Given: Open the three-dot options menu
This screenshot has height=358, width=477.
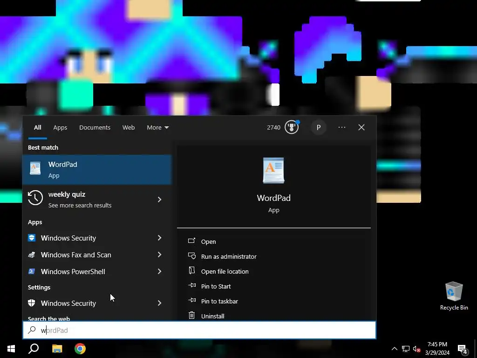Looking at the screenshot, I should tap(341, 127).
